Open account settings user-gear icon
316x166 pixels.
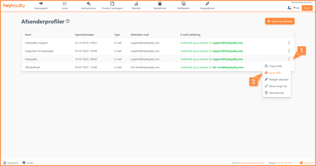[x=289, y=8]
